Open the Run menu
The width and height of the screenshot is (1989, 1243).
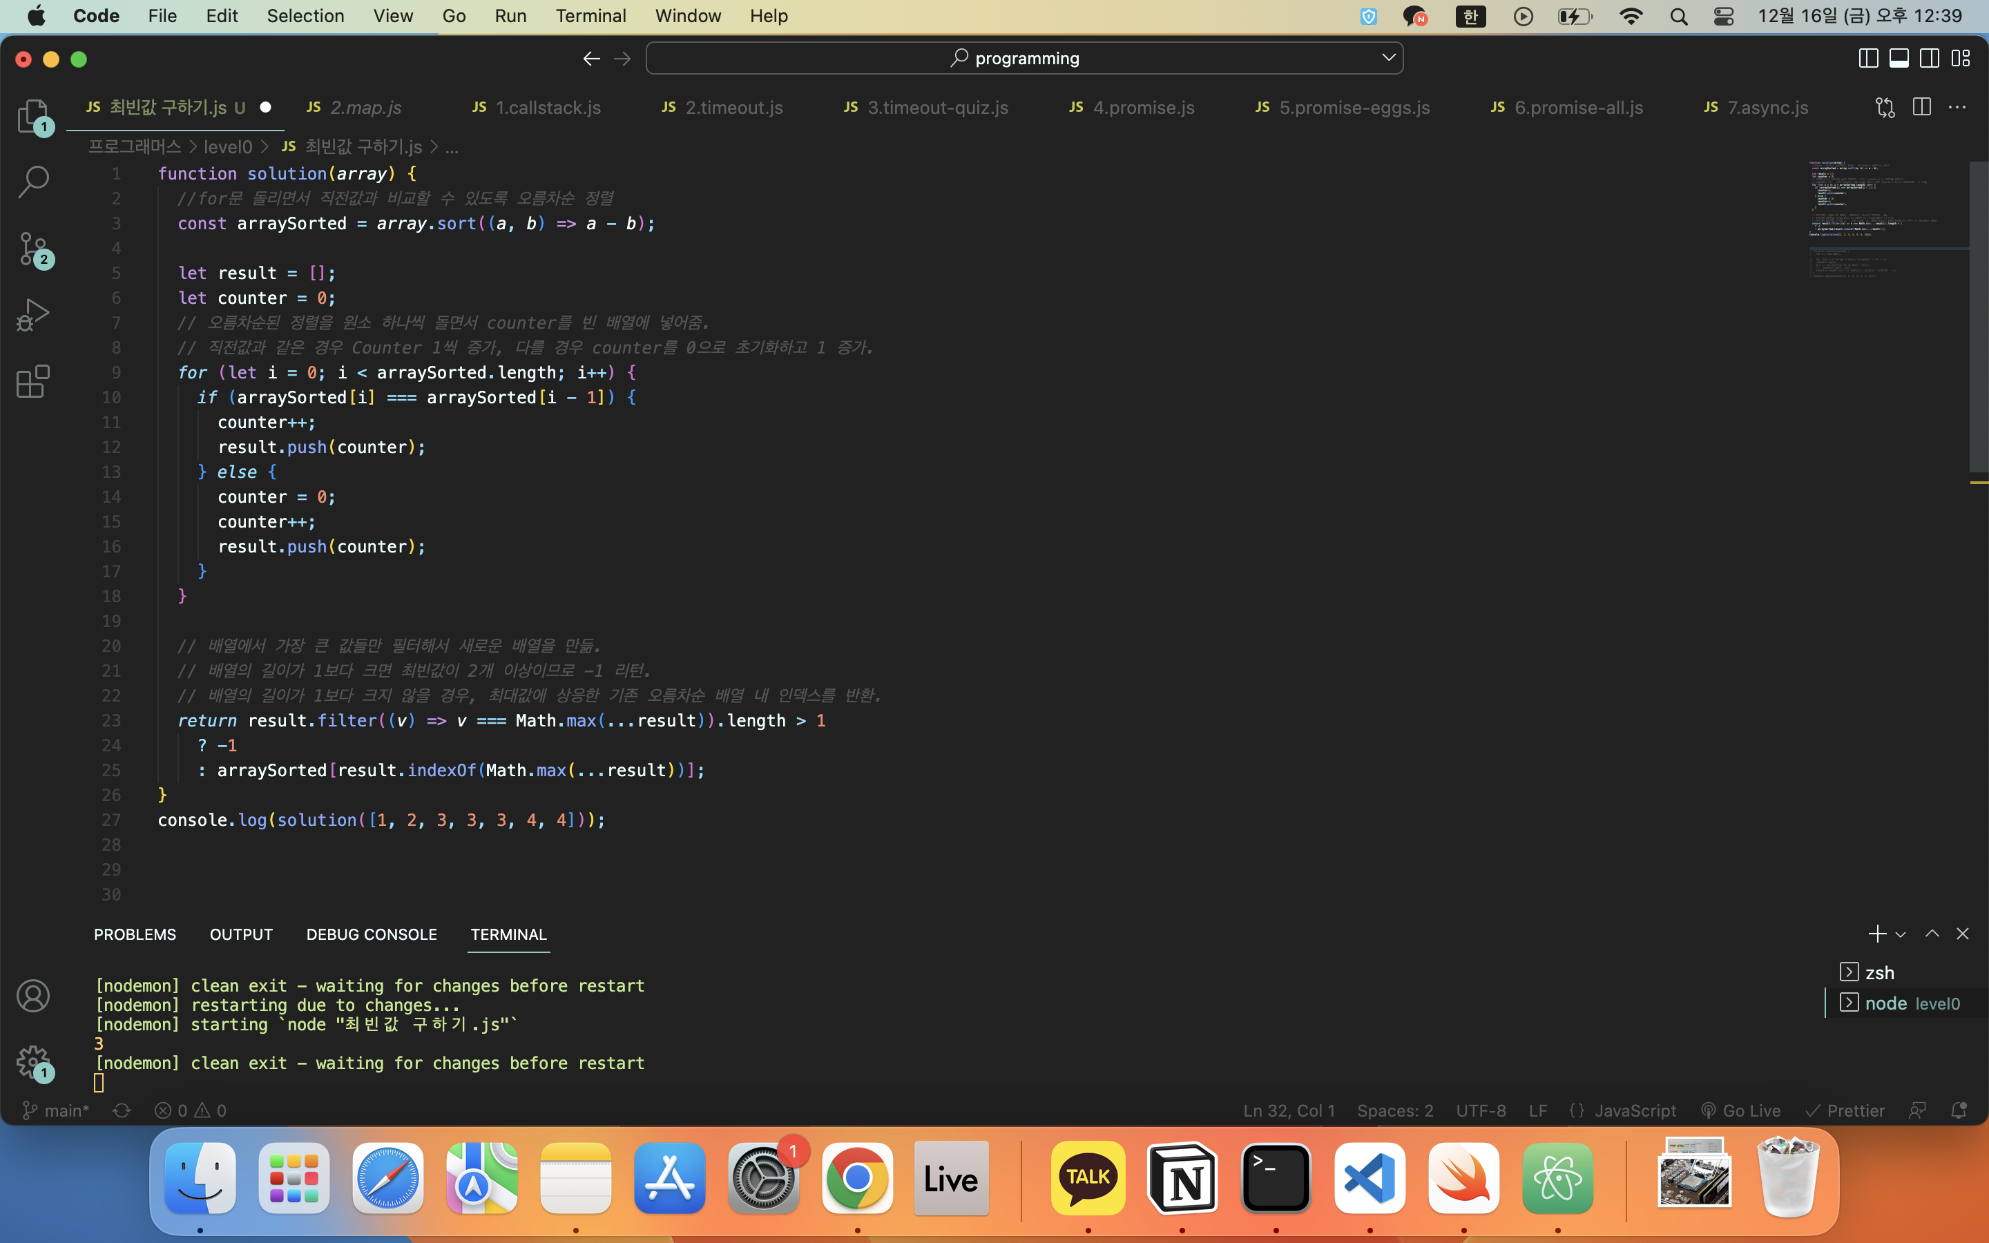(510, 16)
